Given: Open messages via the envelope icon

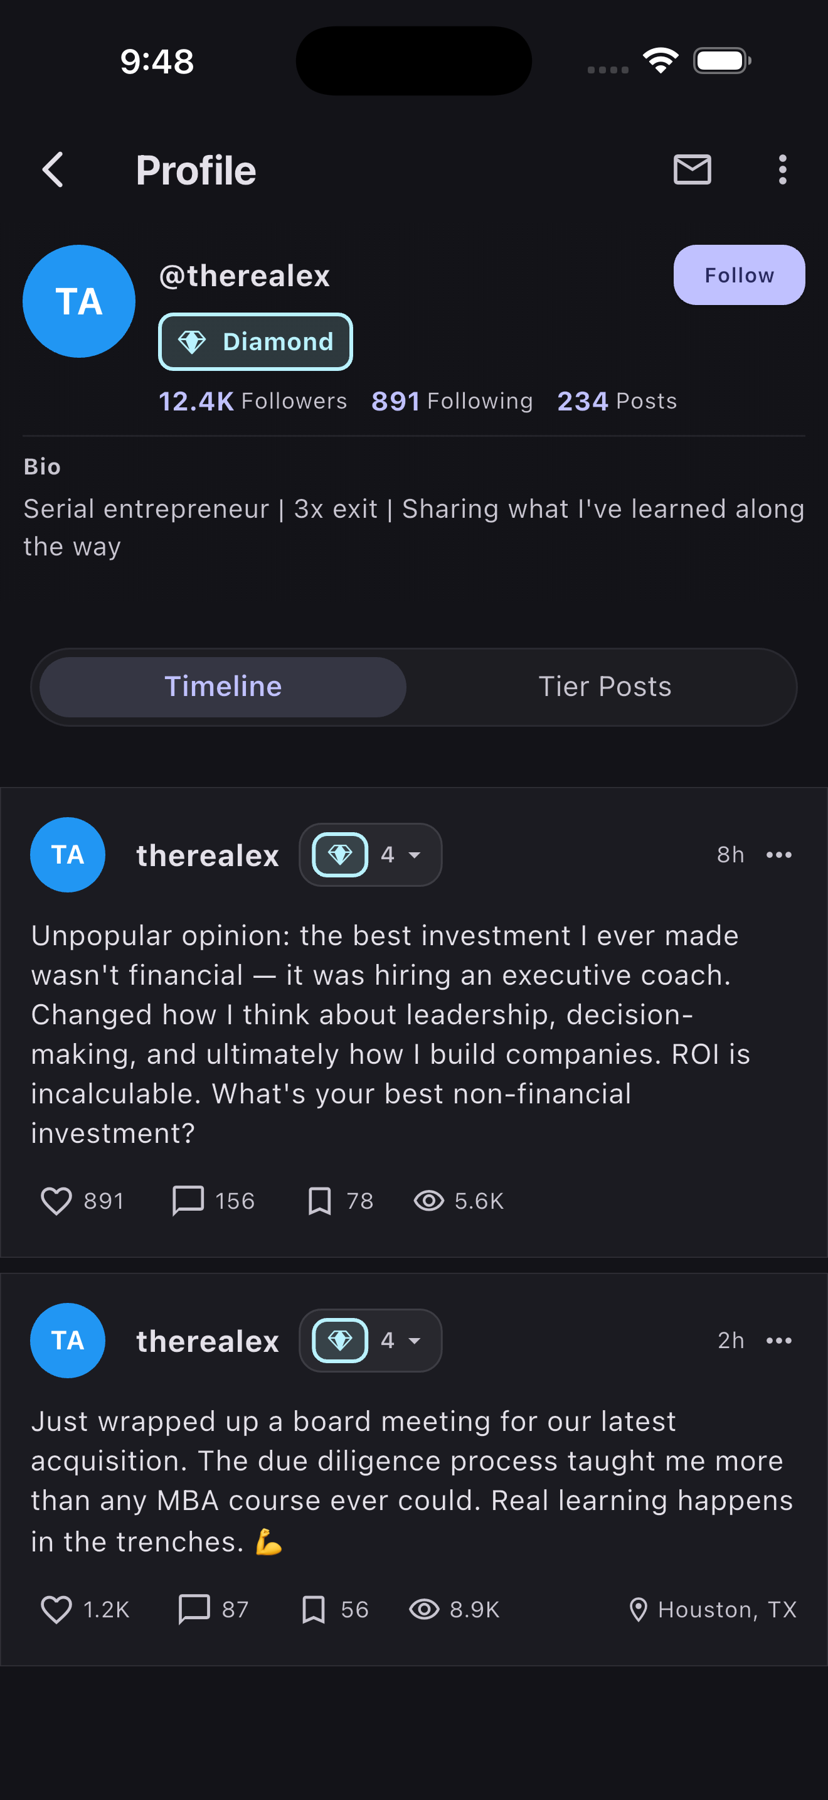Looking at the screenshot, I should (692, 170).
